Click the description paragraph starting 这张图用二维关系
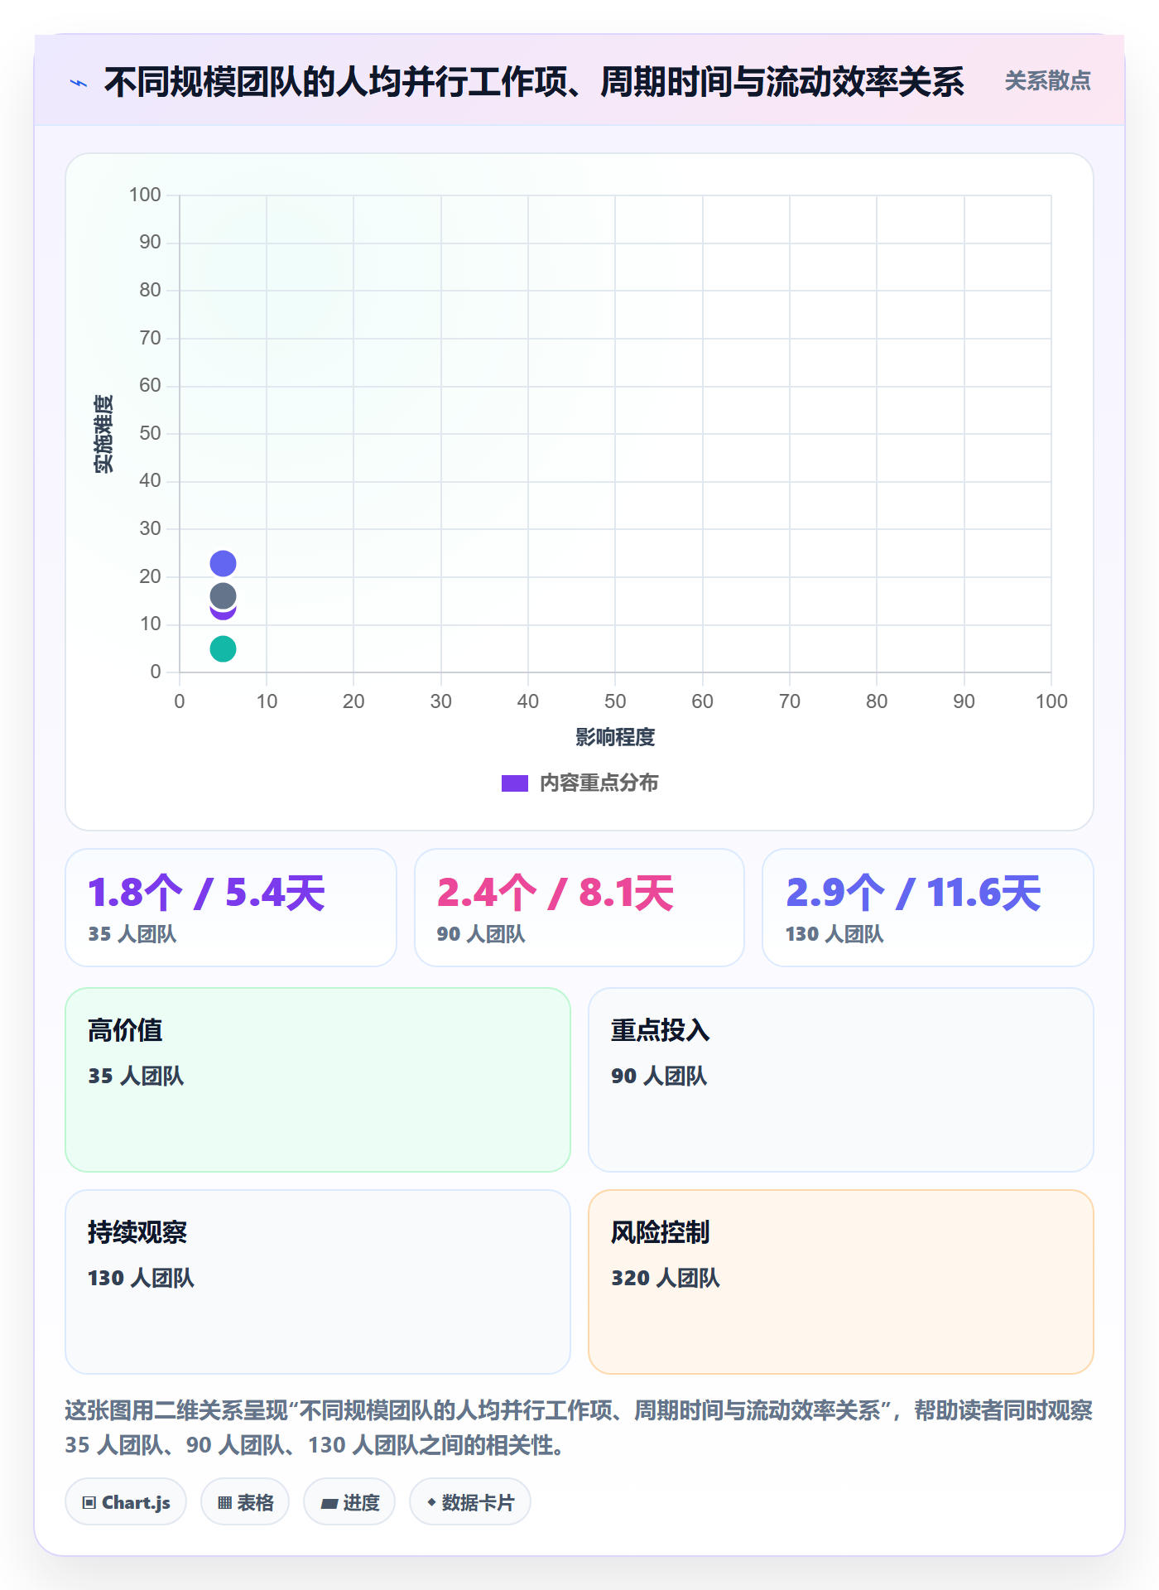Screen dimensions: 1159x1590 579,1428
